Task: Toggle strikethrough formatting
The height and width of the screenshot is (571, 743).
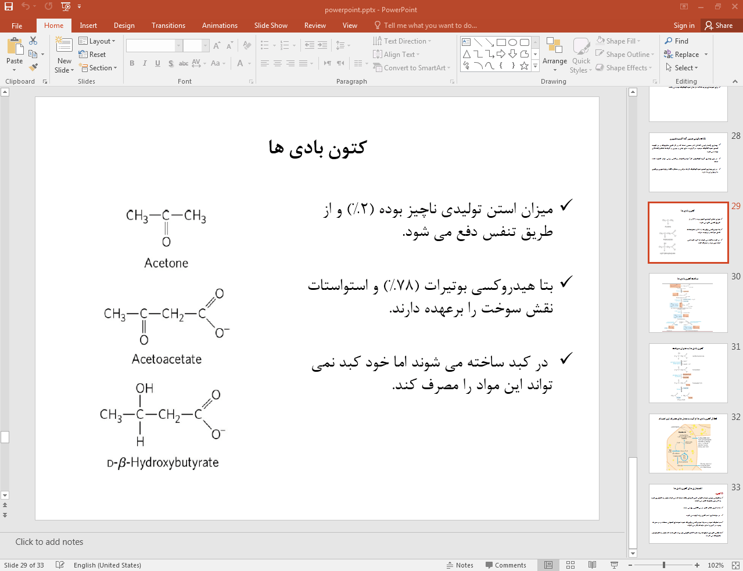Action: [184, 63]
